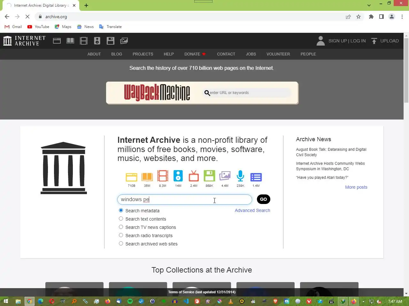This screenshot has width=409, height=306.
Task: Open a new browser tab with plus
Action: pos(86,5)
